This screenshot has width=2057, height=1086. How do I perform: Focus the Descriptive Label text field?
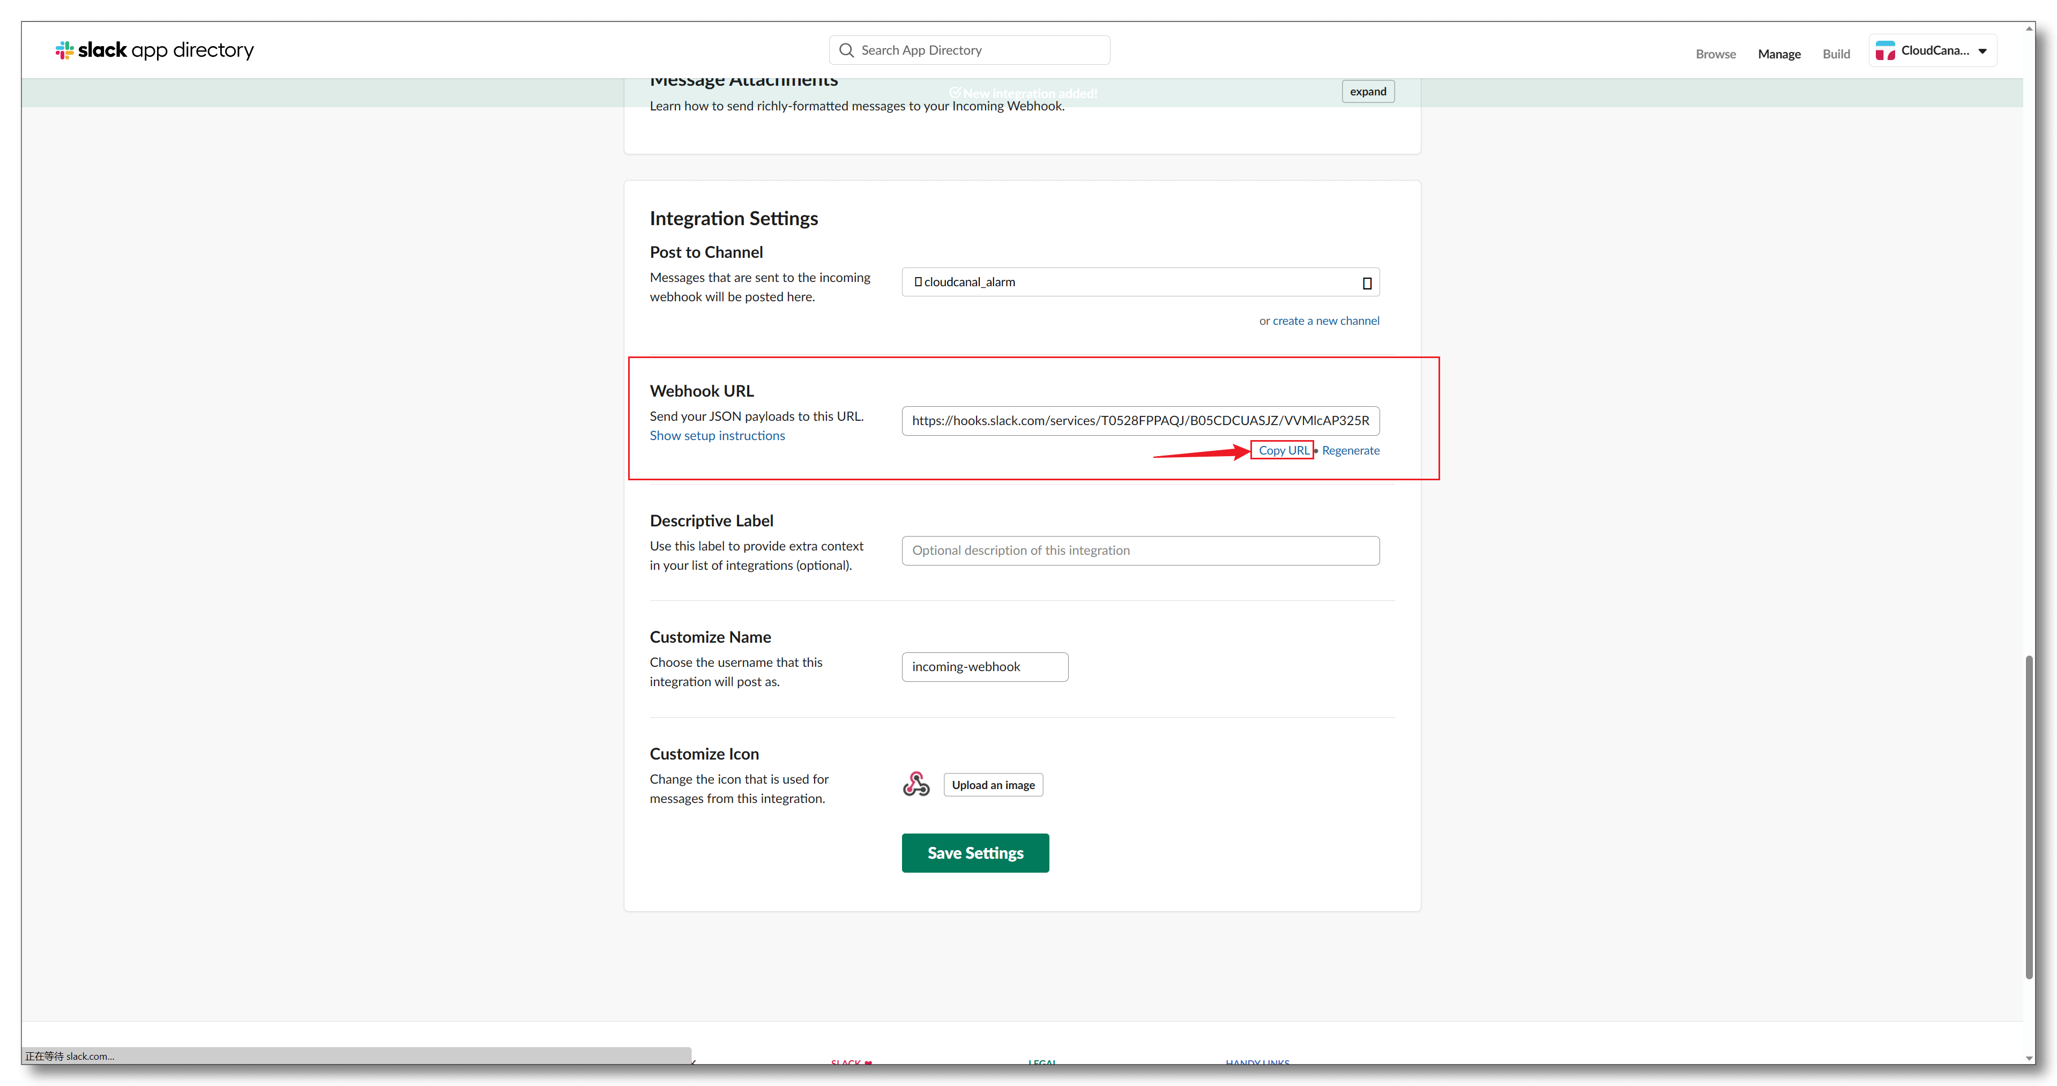click(1139, 551)
